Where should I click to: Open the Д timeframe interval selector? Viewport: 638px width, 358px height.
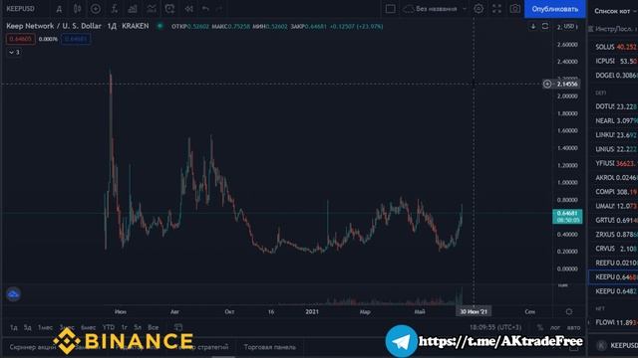tap(59, 9)
